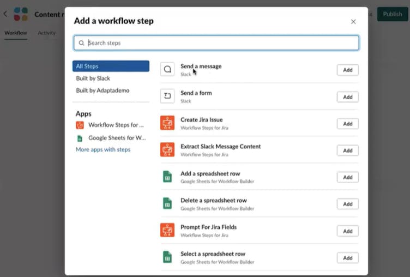Select Google Sheets for Workflow Builder app
410x277 pixels.
111,138
